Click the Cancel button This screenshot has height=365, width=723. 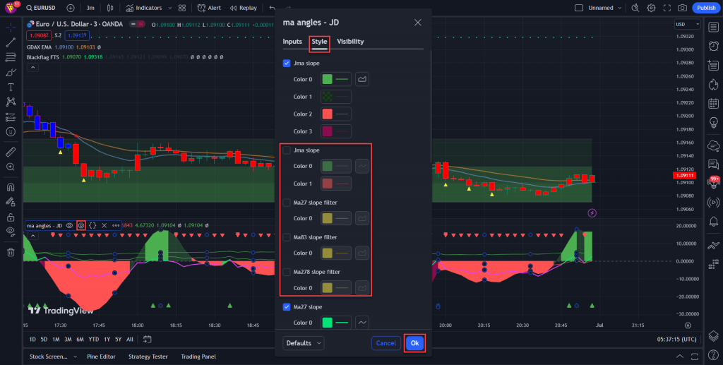[386, 343]
